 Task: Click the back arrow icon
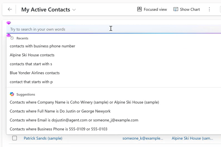(10, 10)
